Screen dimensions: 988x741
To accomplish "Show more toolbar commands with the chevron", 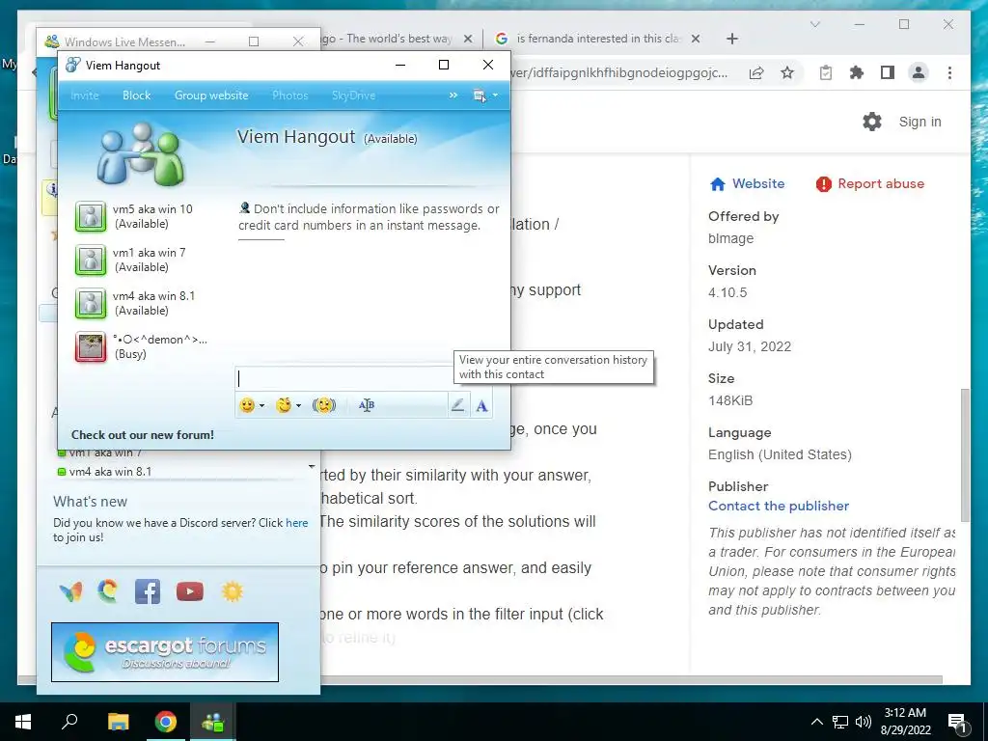I will (453, 96).
